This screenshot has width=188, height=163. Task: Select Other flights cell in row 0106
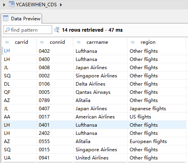tap(157, 84)
